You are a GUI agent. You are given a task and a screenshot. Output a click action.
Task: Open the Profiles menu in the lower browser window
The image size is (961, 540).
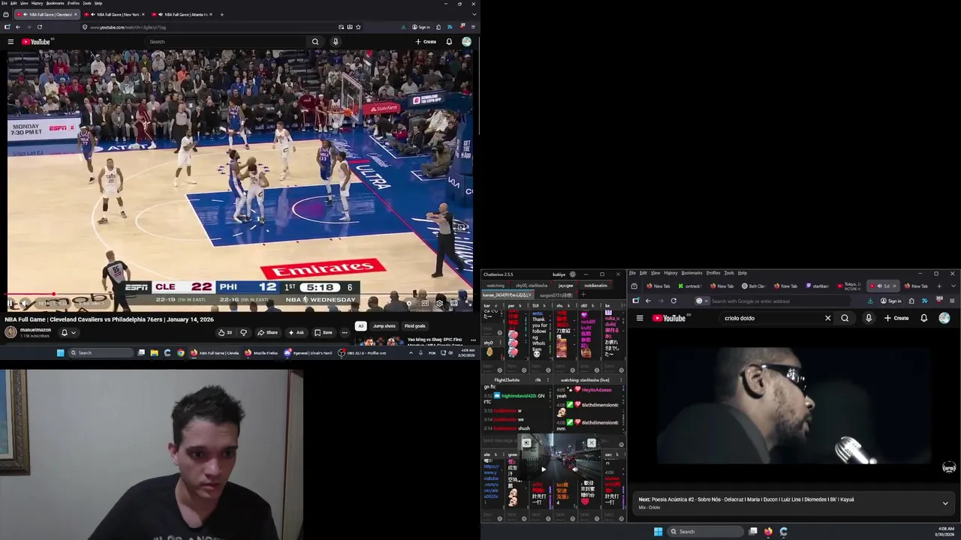click(x=713, y=273)
